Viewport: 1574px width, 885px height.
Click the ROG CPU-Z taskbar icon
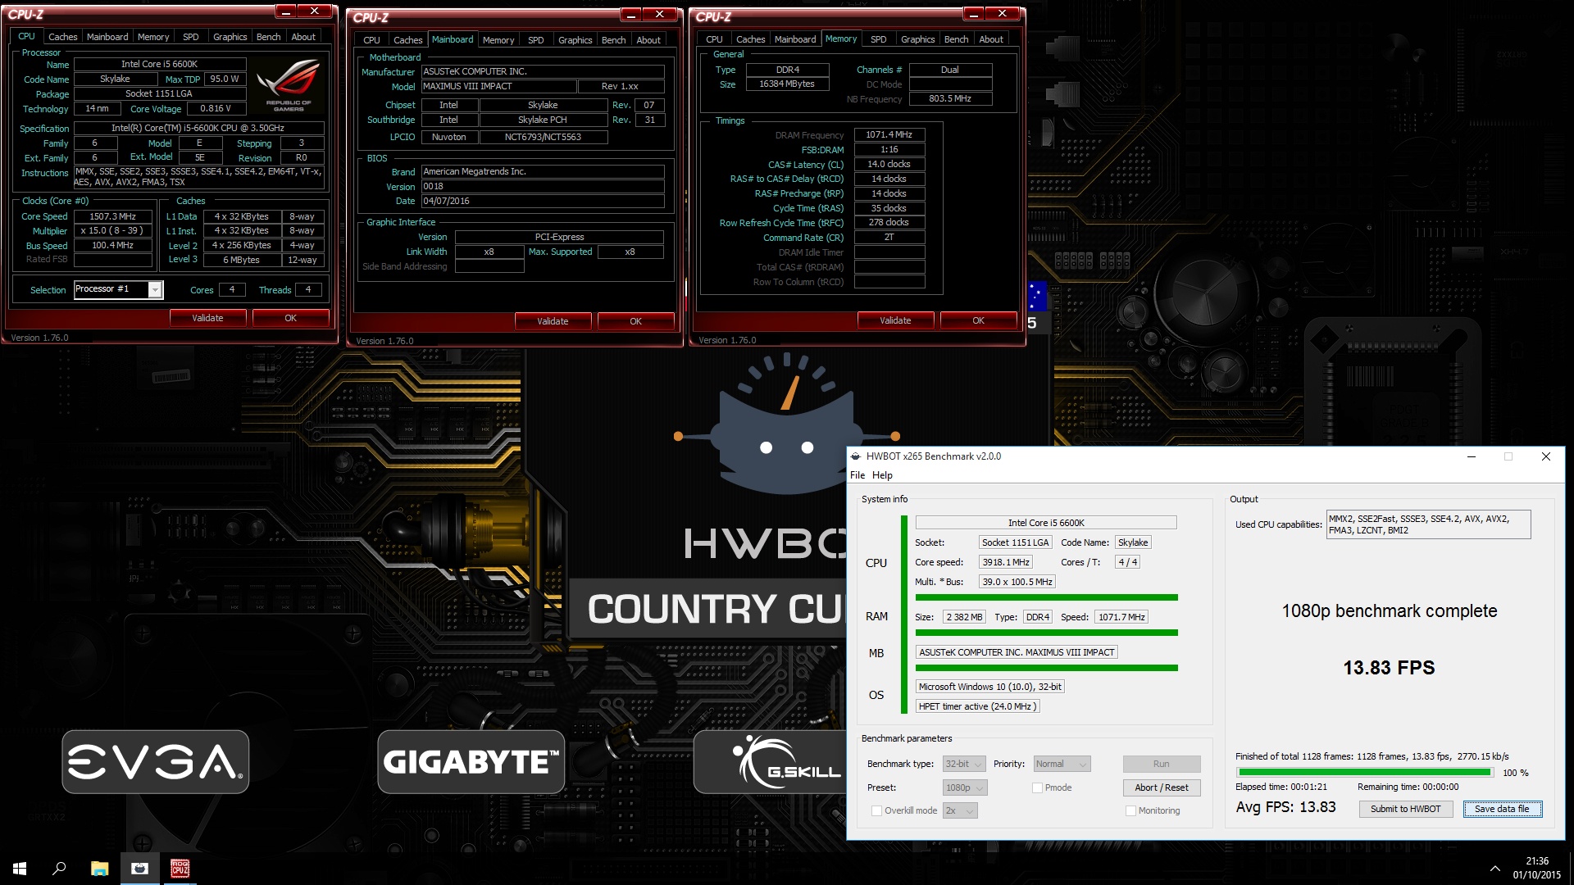[x=180, y=869]
